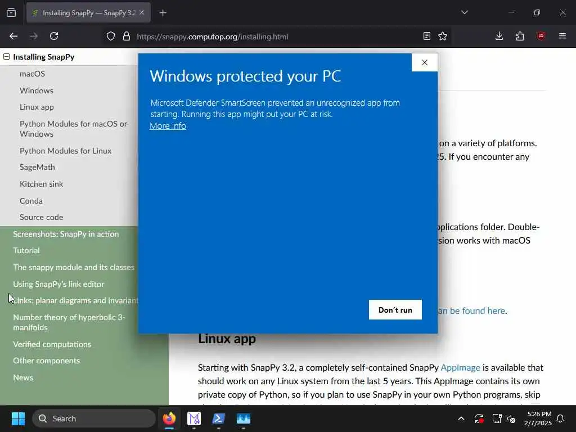Click the More info link in SmartScreen dialog
The image size is (576, 432).
click(168, 125)
